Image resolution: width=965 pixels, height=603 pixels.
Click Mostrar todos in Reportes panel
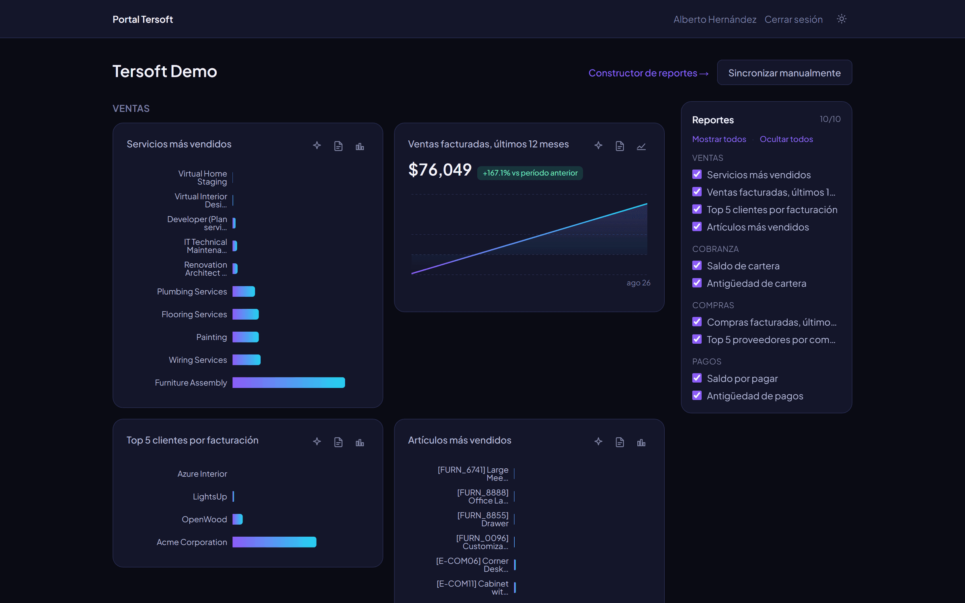point(719,139)
